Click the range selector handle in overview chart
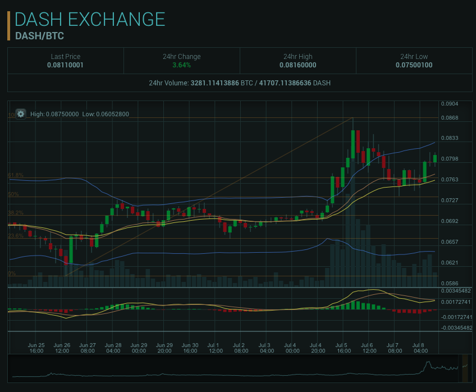The image size is (476, 392). pos(465,368)
